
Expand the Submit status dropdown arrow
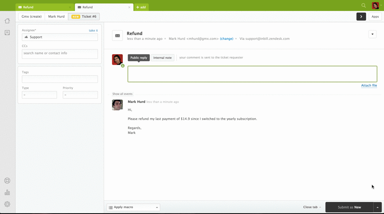pos(377,207)
